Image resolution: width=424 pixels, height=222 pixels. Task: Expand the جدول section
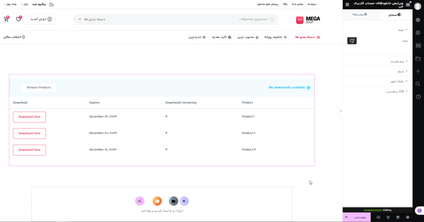(397, 71)
